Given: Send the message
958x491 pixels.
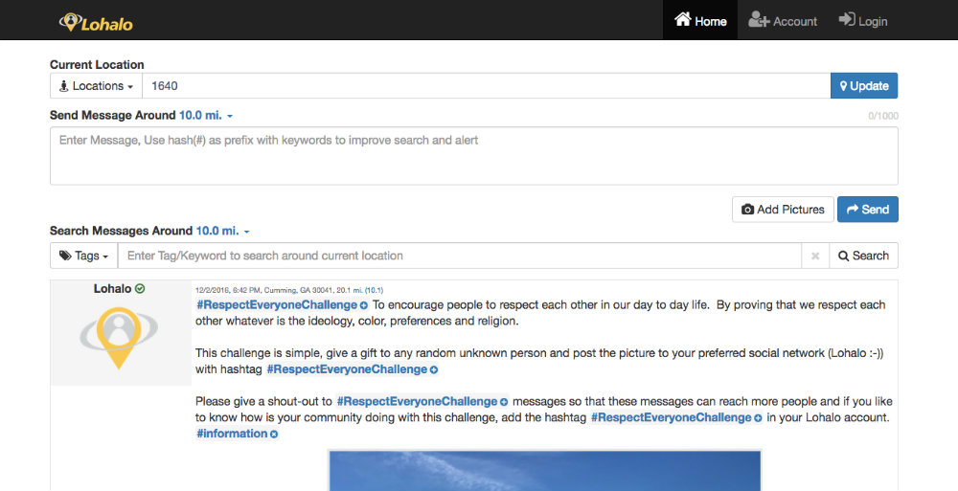Looking at the screenshot, I should 868,210.
